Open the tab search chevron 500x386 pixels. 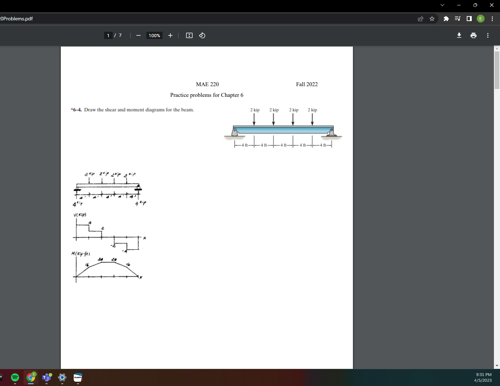point(442,5)
